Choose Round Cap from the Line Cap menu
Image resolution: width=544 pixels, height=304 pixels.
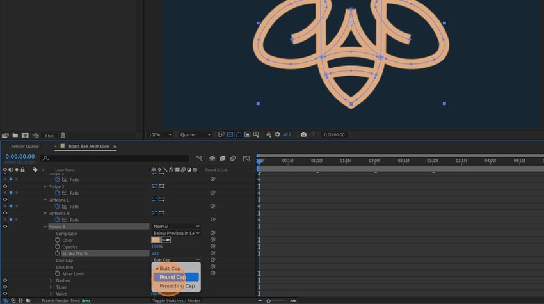click(176, 277)
